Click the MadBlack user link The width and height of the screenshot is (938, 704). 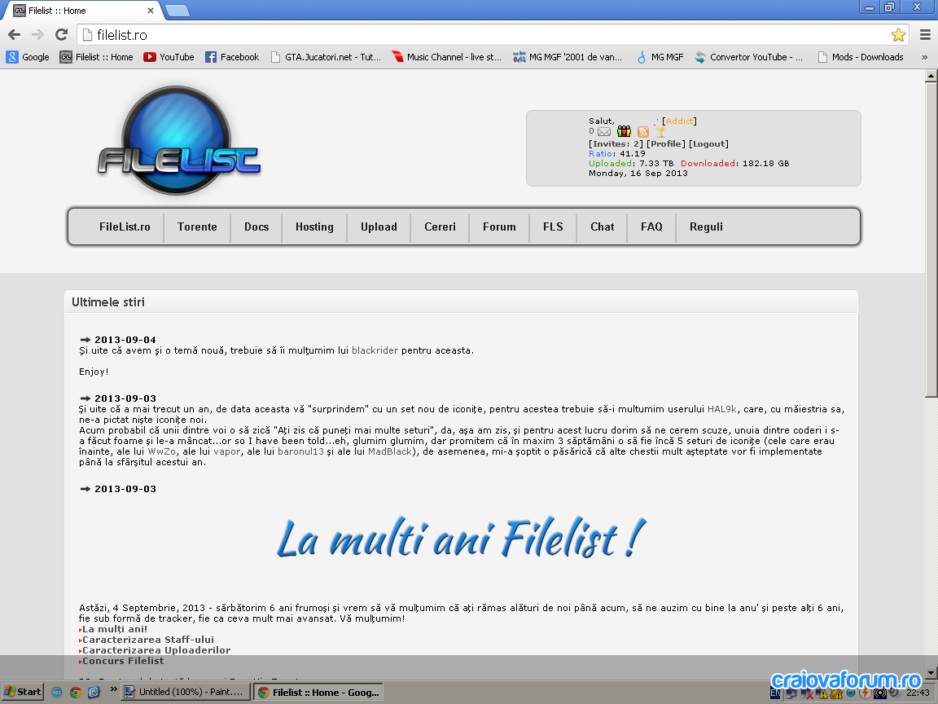(x=389, y=451)
